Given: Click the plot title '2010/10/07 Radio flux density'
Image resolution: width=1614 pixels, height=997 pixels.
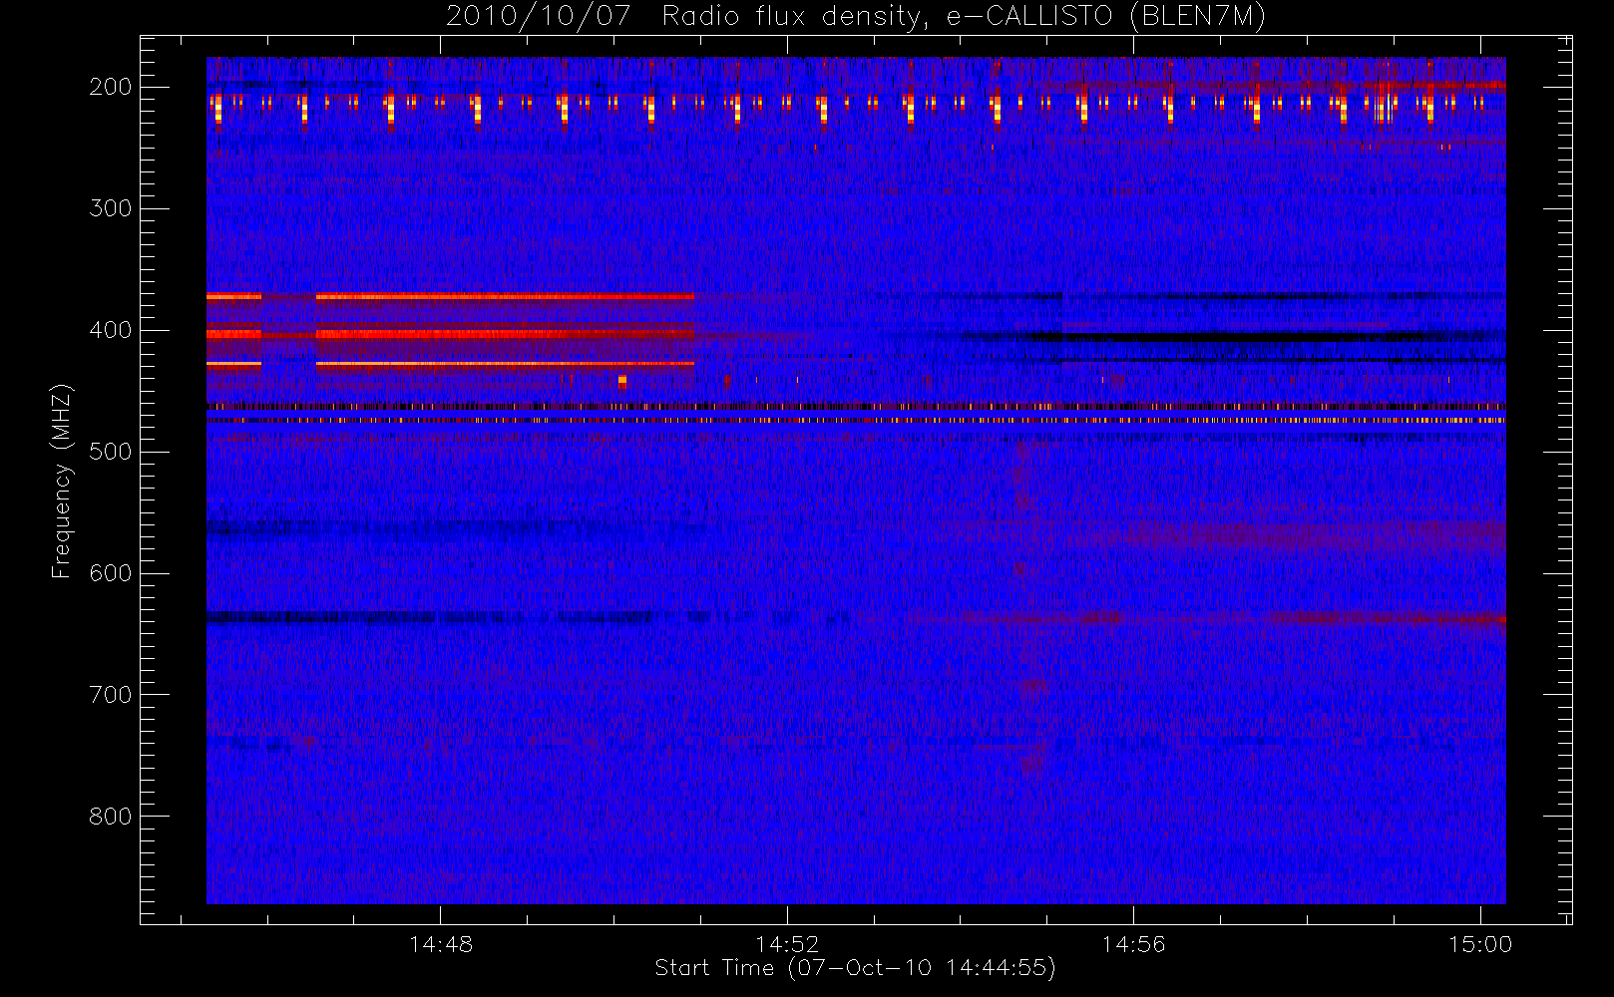Looking at the screenshot, I should coord(856,17).
